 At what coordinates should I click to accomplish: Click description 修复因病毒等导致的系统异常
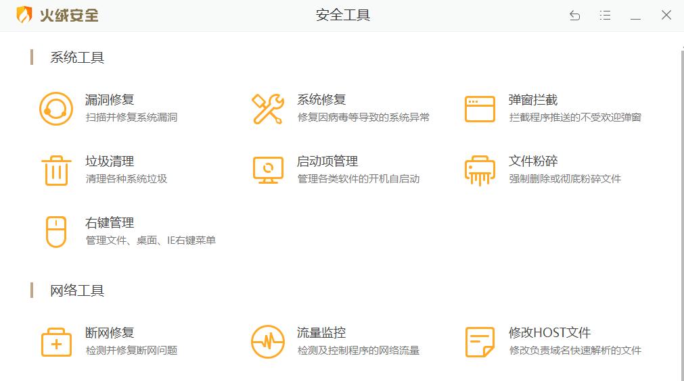(363, 117)
